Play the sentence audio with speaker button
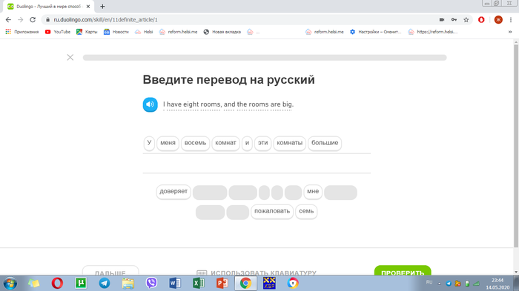 click(150, 104)
